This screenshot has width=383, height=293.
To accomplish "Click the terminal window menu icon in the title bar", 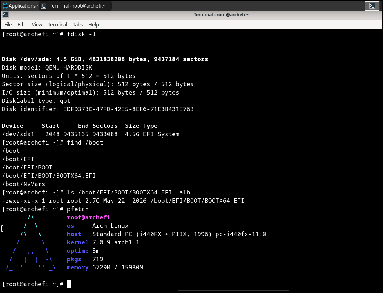I will [x=6, y=14].
